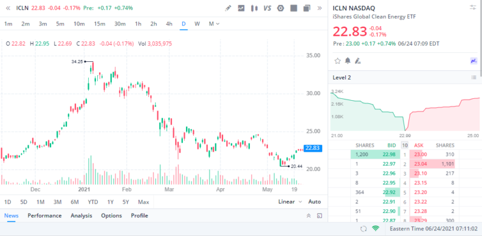Screen dimensions: 482x236
Task: Toggle Auto scale on the chart
Action: 314,201
